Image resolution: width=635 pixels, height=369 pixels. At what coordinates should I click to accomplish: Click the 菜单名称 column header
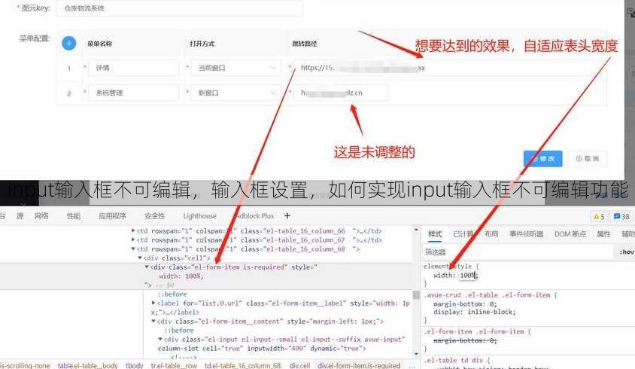[x=99, y=44]
